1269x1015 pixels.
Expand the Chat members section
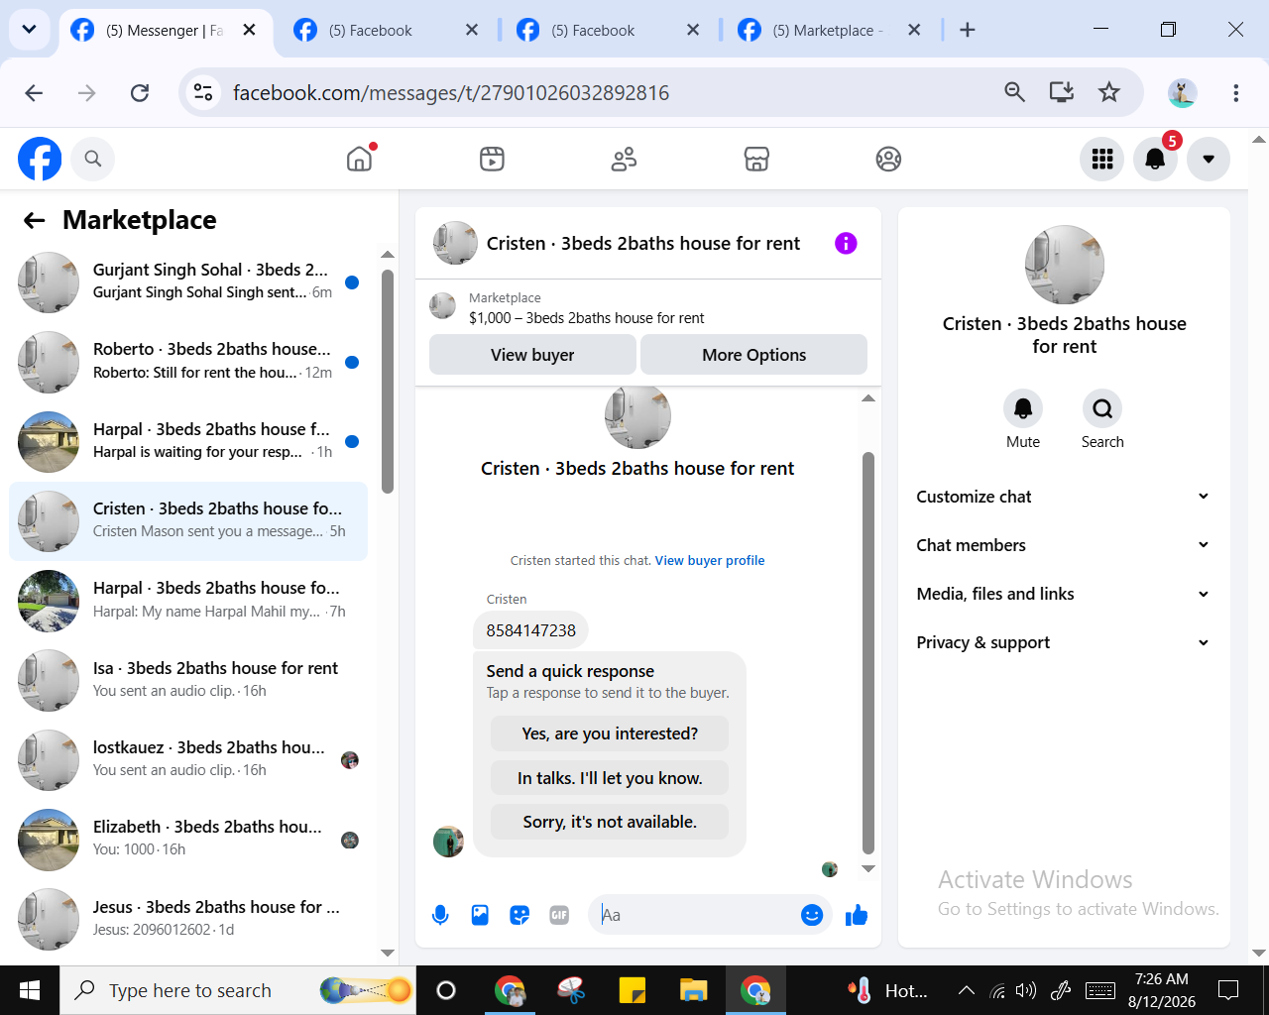1064,545
